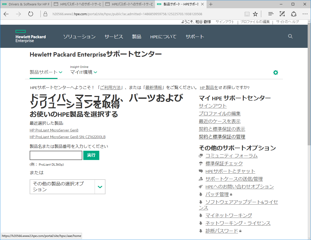311x240 pixels.
Task: Go back to the previous page
Action: point(6,14)
